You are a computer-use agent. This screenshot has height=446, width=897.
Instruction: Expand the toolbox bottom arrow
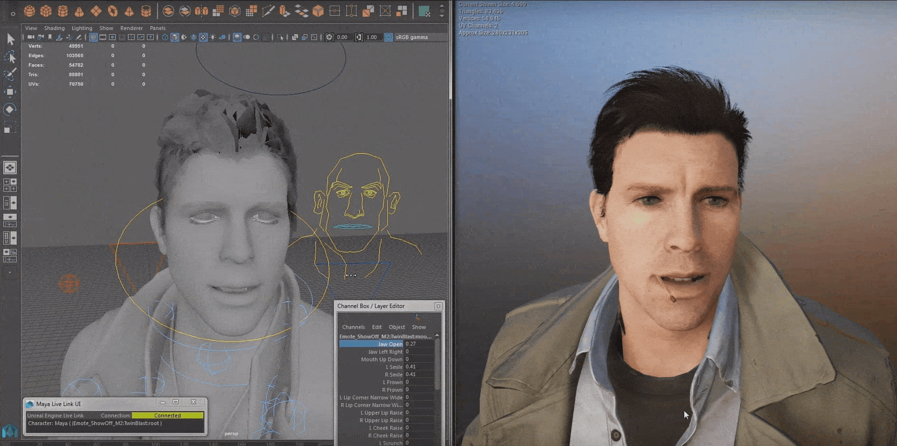(10, 273)
